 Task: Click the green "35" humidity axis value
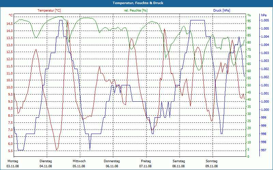tap(249, 107)
